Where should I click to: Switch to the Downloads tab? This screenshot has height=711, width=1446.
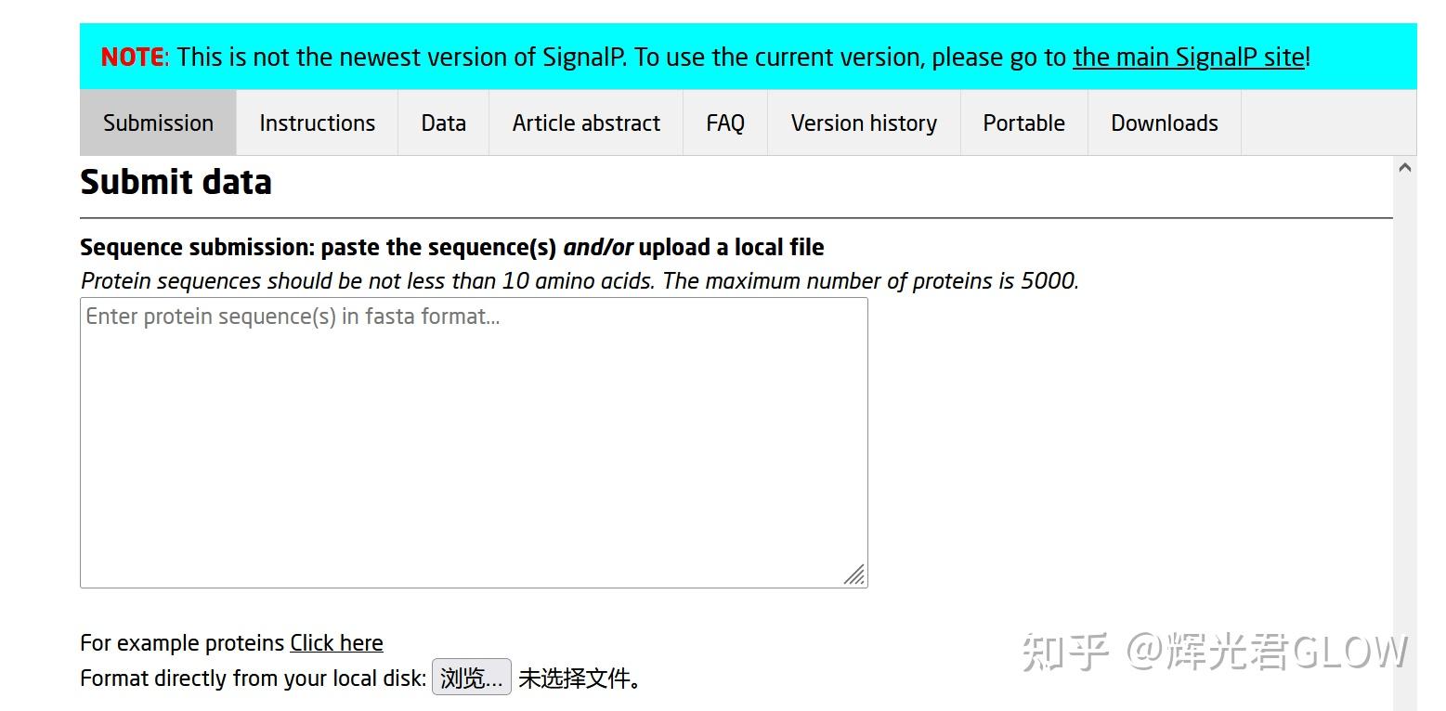(x=1164, y=123)
